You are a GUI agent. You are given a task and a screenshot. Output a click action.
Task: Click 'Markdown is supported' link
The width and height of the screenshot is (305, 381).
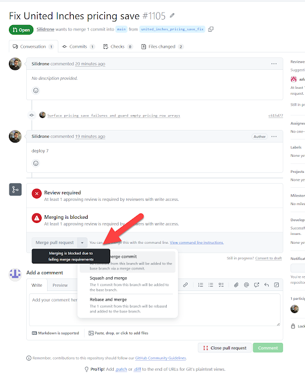(x=55, y=333)
